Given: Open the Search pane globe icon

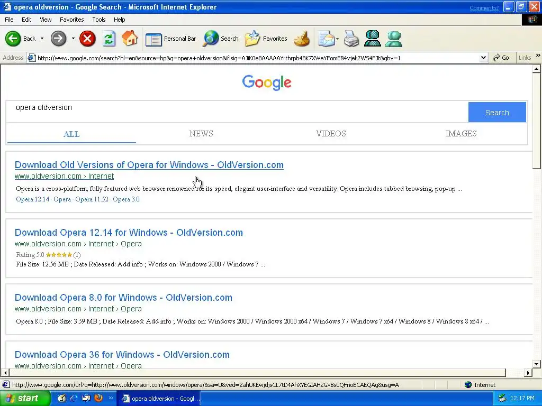Looking at the screenshot, I should point(221,39).
